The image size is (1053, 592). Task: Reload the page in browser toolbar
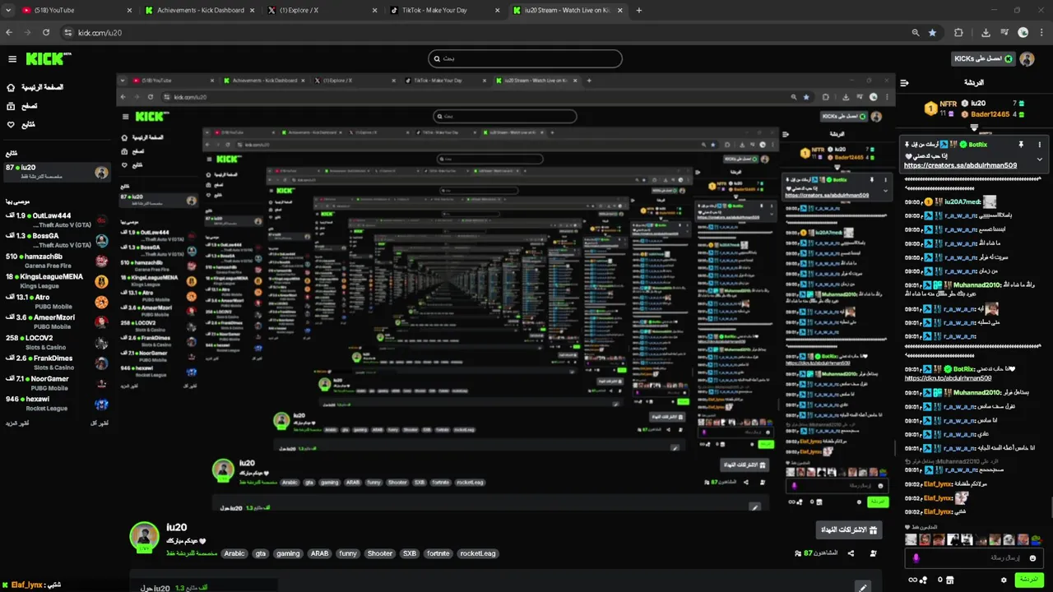point(46,33)
